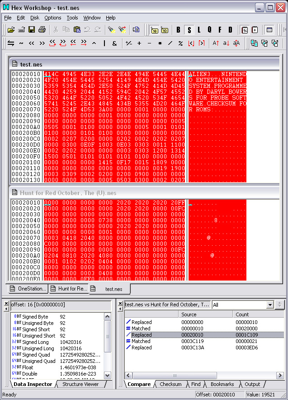
Task: Click the Find flashlight icon
Action: [111, 30]
